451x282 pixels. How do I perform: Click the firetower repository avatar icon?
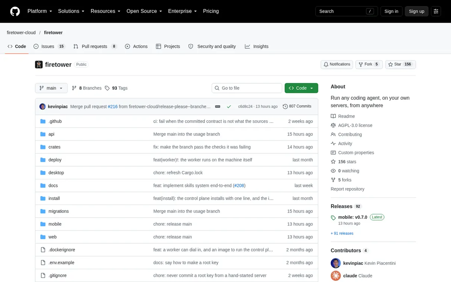[x=39, y=65]
